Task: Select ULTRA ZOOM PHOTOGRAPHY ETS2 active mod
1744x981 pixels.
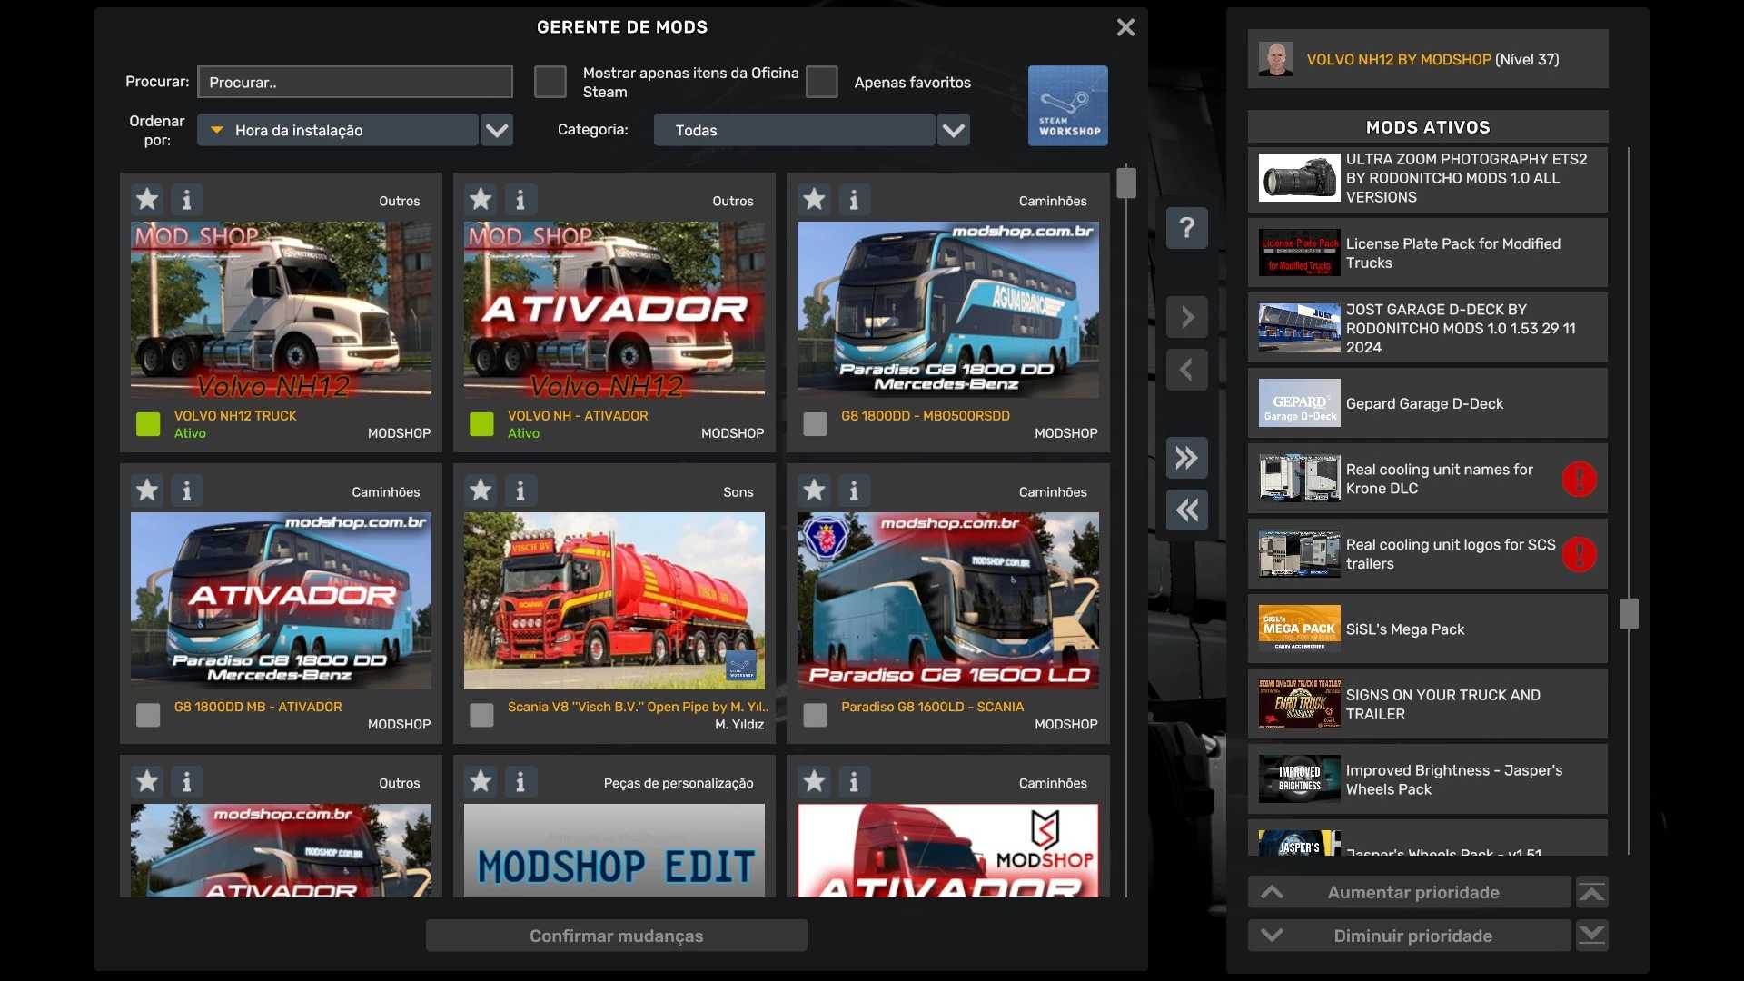Action: (1427, 179)
